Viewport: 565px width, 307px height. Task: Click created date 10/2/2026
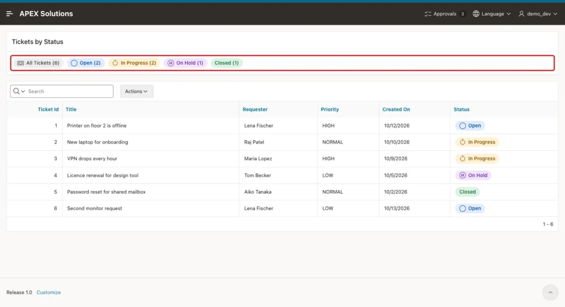[396, 192]
